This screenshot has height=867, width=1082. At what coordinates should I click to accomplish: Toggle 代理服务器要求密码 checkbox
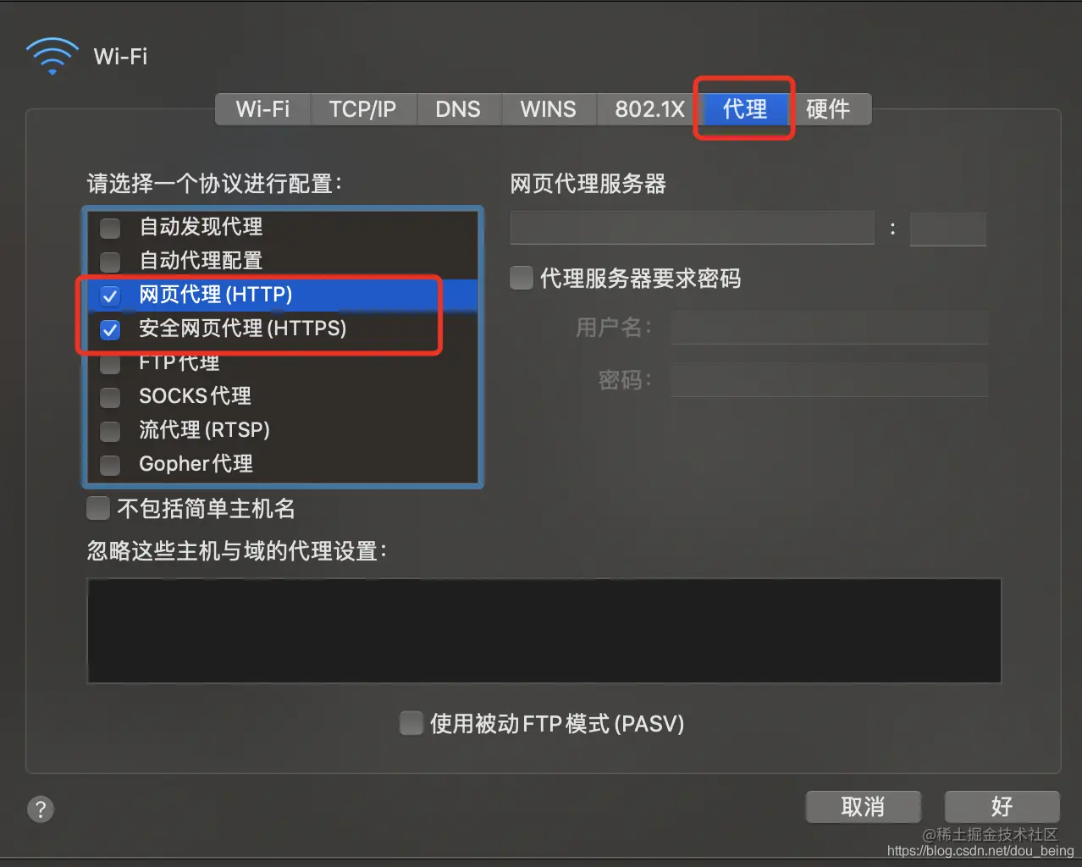click(x=522, y=278)
